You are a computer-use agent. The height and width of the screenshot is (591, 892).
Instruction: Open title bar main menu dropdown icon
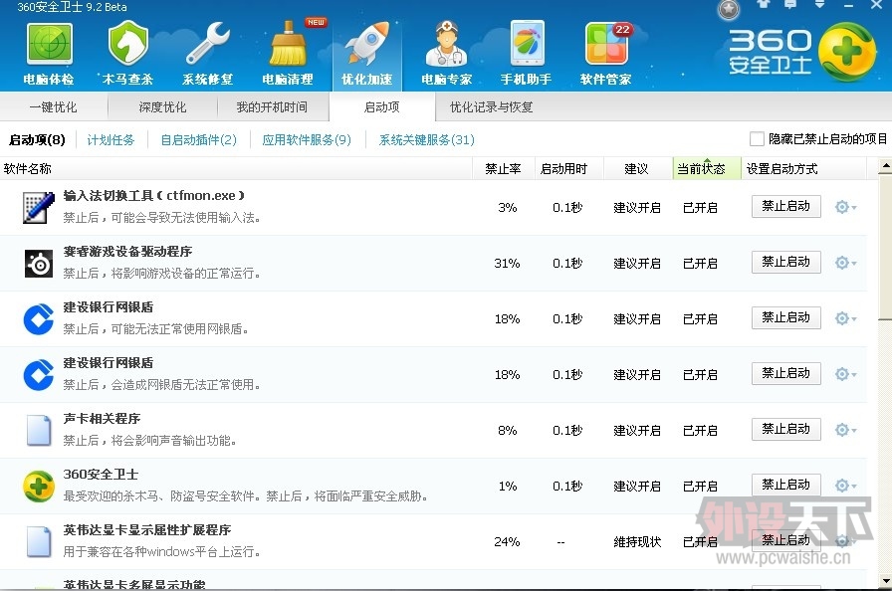pyautogui.click(x=819, y=5)
